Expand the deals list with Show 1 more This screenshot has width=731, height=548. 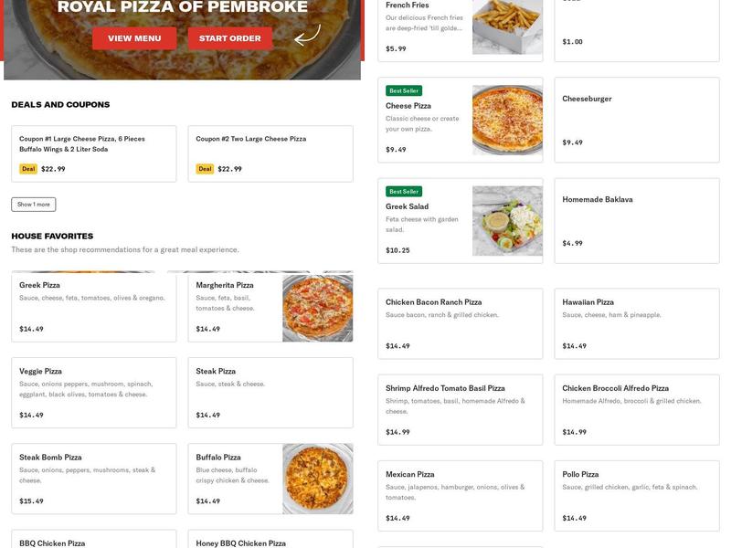coord(33,204)
